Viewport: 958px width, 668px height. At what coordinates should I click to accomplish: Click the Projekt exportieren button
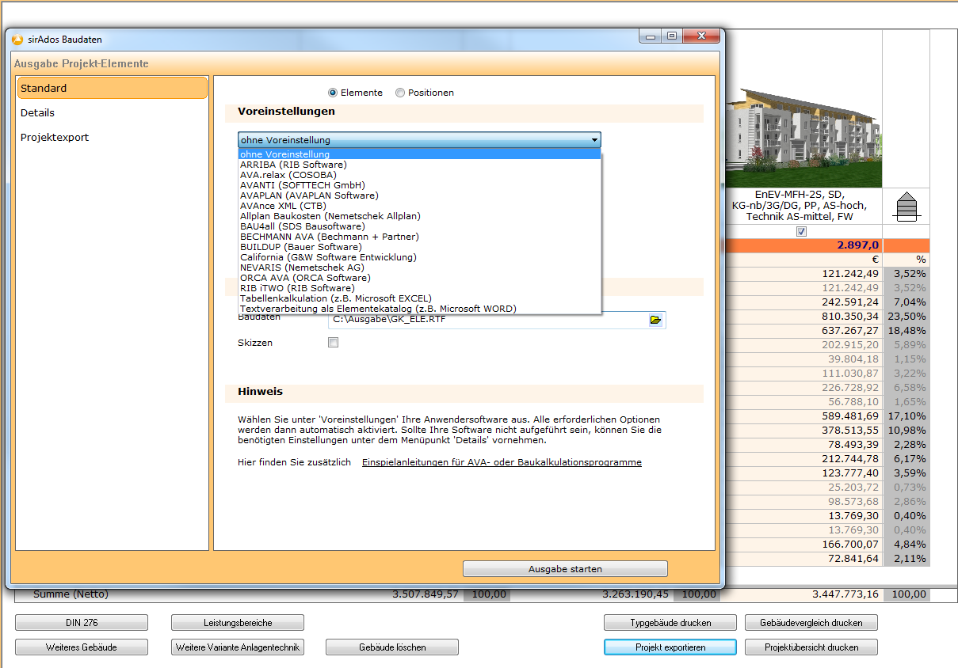click(x=670, y=647)
